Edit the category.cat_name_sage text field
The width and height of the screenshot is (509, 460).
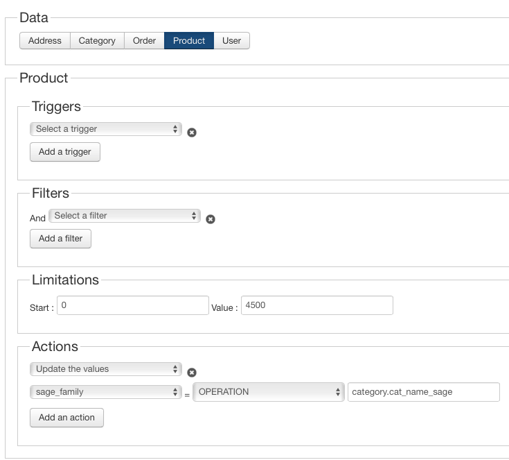click(x=423, y=392)
